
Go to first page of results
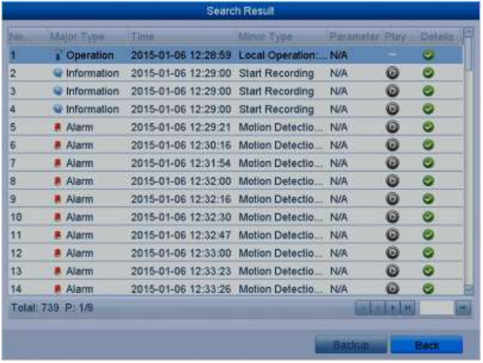[x=363, y=308]
